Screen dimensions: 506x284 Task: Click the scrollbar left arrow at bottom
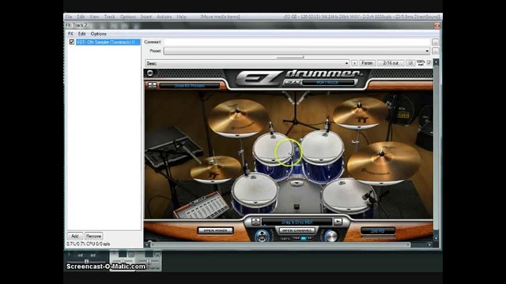(147, 245)
